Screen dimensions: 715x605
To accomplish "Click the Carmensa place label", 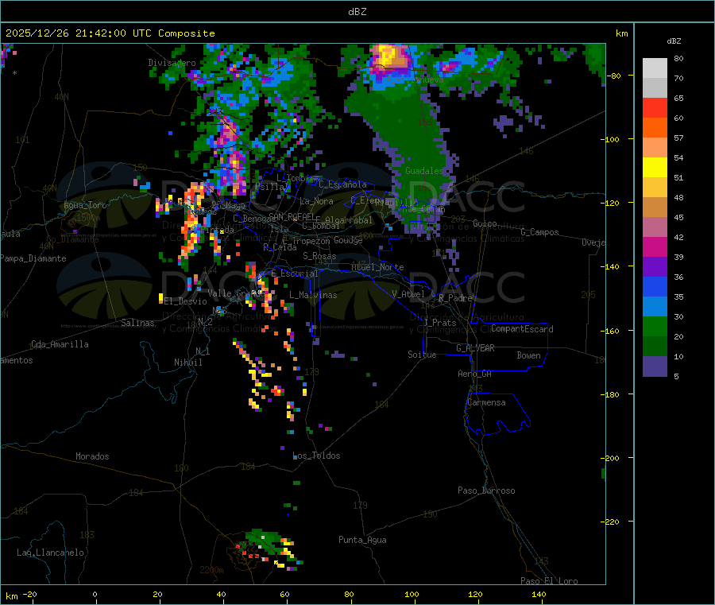I will coord(486,402).
